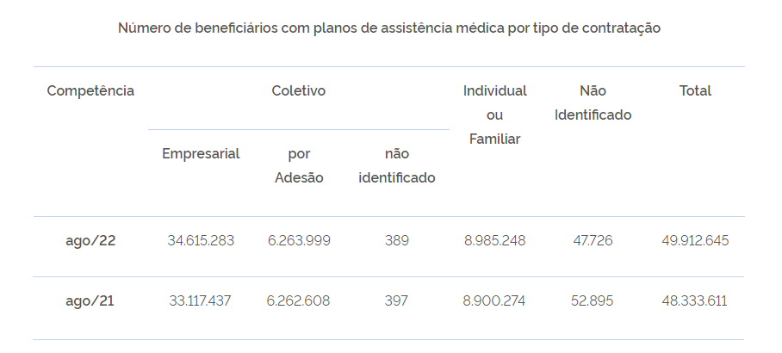
Task: Click the Individual ou Familiar header
Action: click(494, 115)
